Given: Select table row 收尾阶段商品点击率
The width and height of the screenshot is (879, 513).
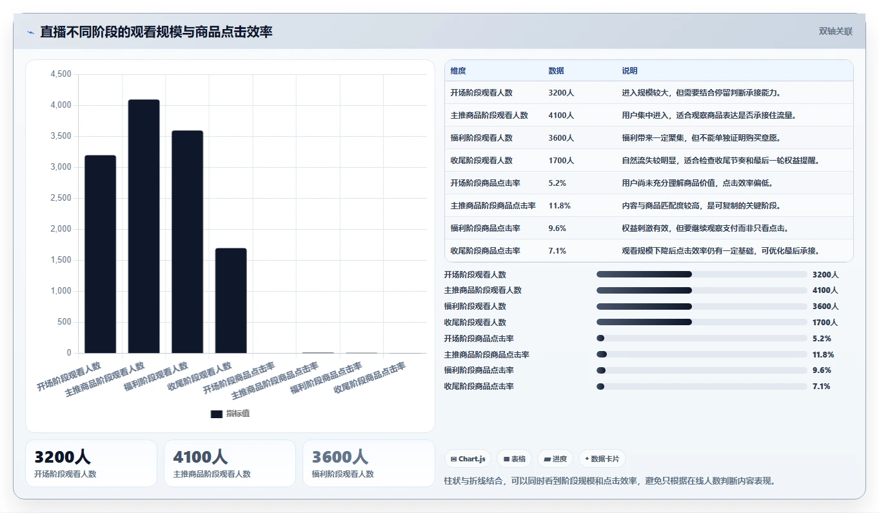Looking at the screenshot, I should pyautogui.click(x=649, y=251).
